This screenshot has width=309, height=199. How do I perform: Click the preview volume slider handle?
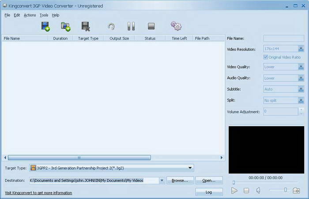coord(285,190)
